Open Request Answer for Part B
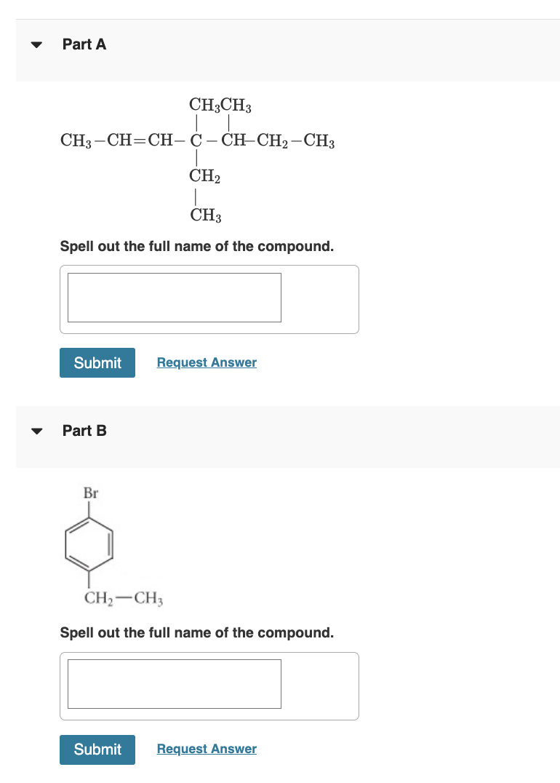 pos(206,749)
